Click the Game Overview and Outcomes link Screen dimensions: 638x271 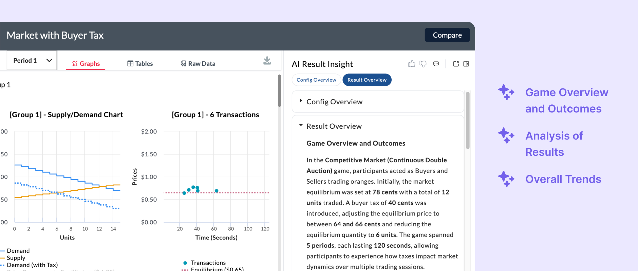[567, 100]
